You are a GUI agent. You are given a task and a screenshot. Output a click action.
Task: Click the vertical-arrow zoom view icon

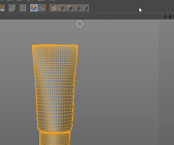pos(170,17)
